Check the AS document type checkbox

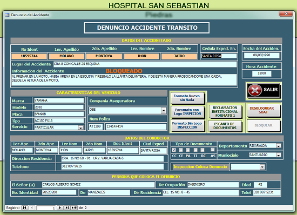click(213, 150)
